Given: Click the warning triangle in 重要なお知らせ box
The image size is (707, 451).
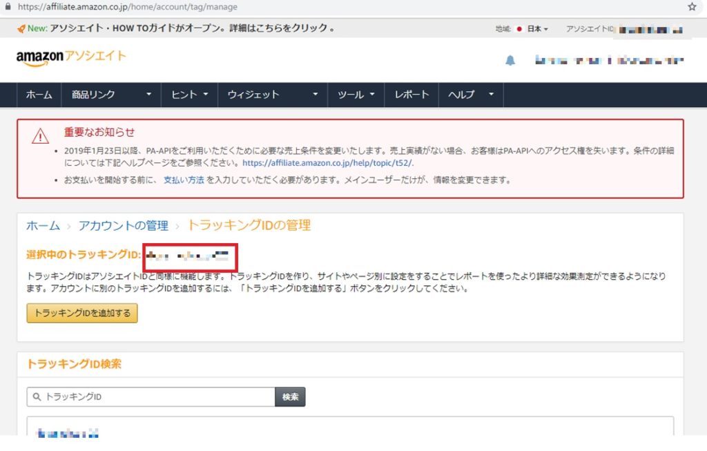Looking at the screenshot, I should pyautogui.click(x=40, y=136).
